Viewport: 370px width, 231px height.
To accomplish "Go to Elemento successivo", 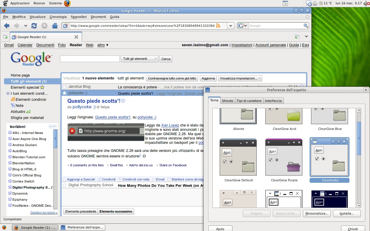I will pos(116,211).
